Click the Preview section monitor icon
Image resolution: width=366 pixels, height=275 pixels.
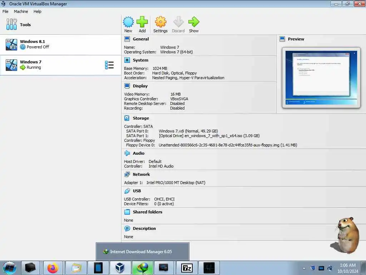[282, 39]
